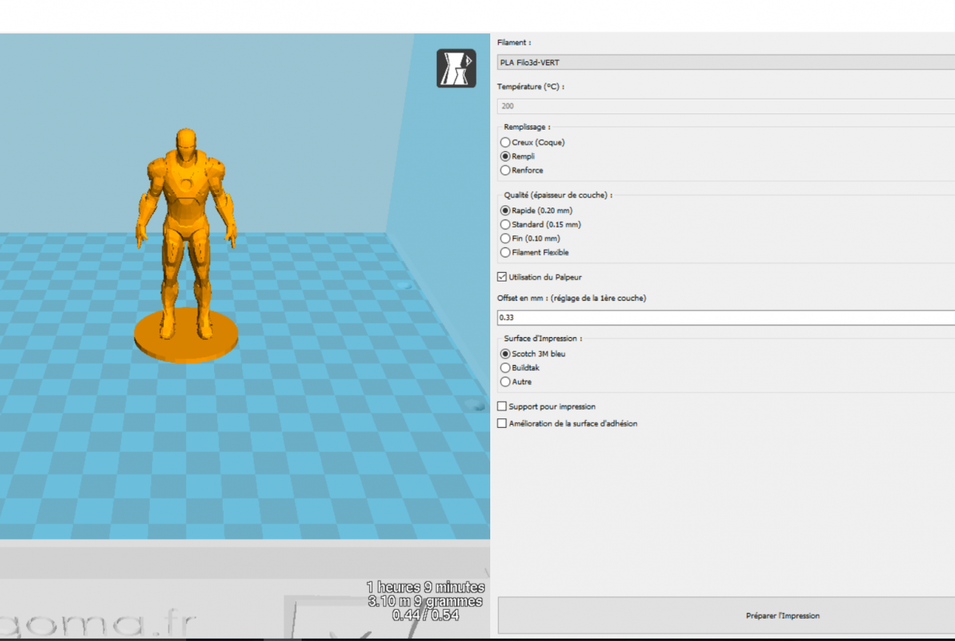Image resolution: width=955 pixels, height=641 pixels.
Task: Click Préparer l'Impression button
Action: coord(726,616)
